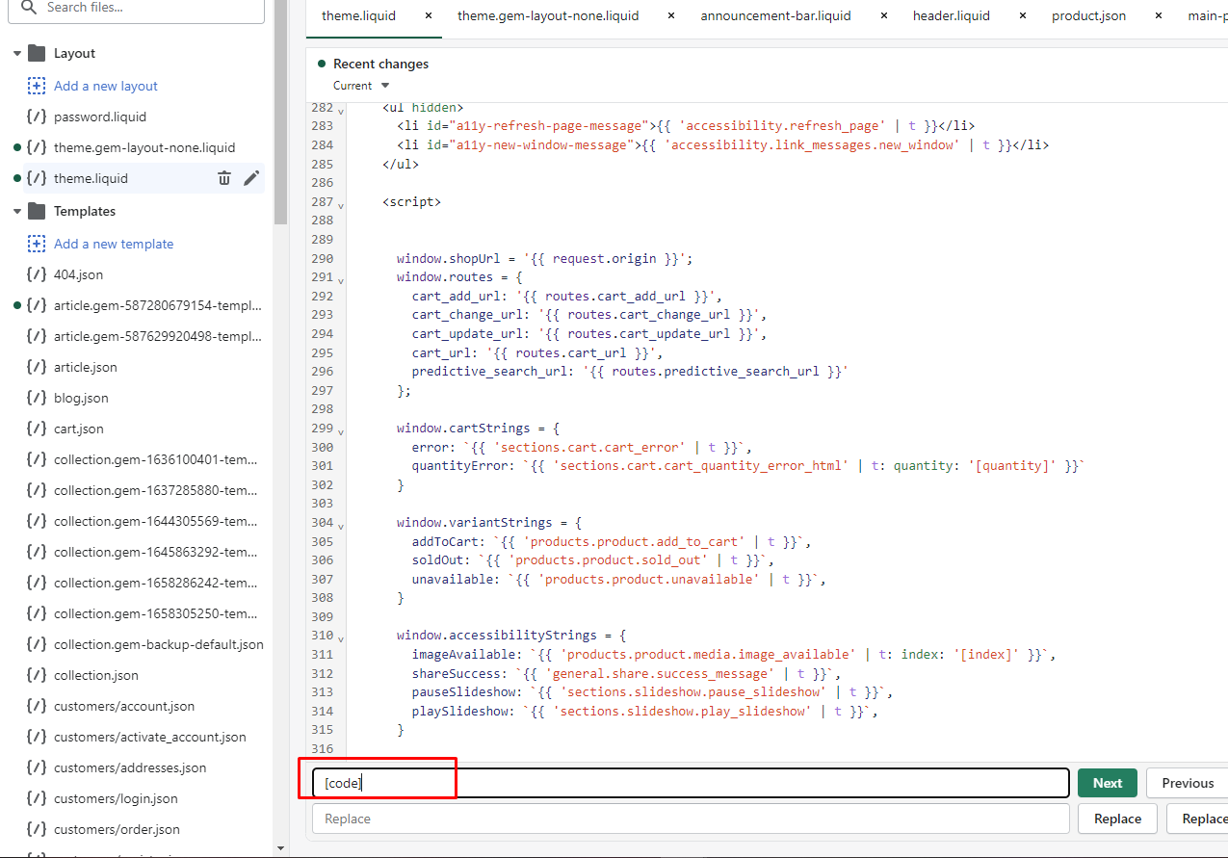Click Add a new template link
1228x858 pixels.
[x=114, y=244]
